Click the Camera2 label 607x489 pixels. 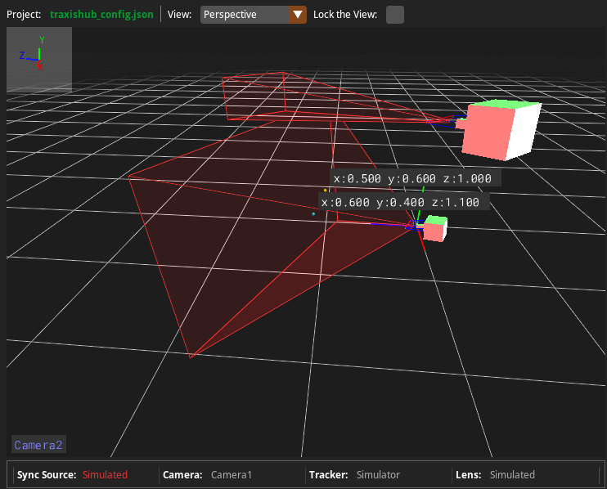pos(38,445)
